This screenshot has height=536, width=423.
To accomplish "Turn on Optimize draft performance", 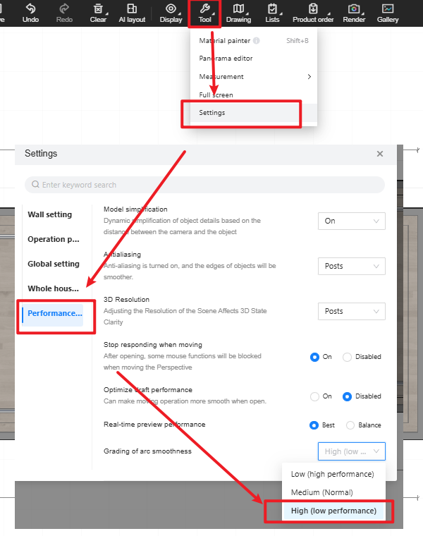I will point(314,396).
